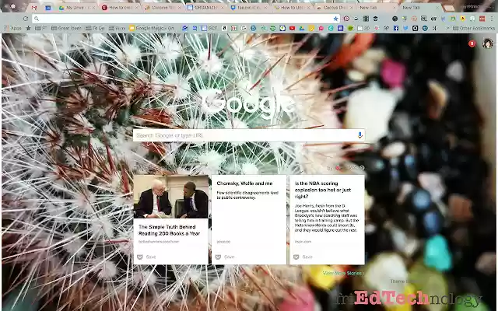Click the black Q bookmark icon
Image resolution: width=498 pixels, height=311 pixels.
[x=415, y=28]
